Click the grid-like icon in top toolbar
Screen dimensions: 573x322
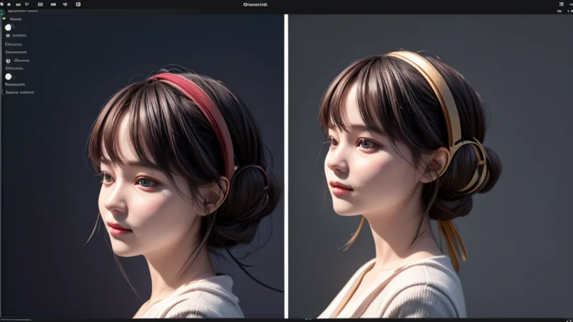click(40, 5)
